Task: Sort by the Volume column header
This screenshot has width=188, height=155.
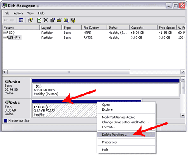Action: pos(21,28)
